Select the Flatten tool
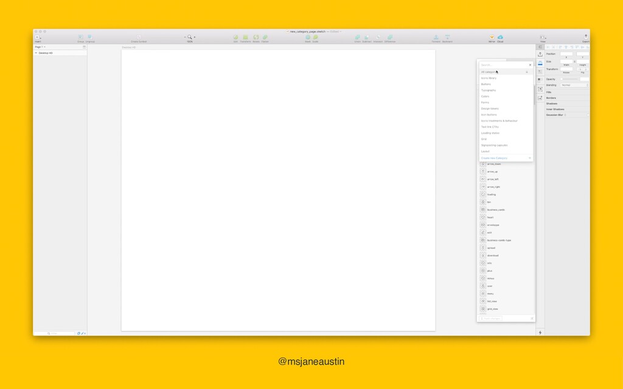The image size is (623, 389). click(x=265, y=37)
